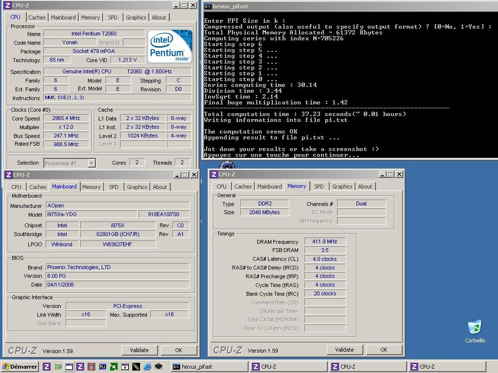Select SPD tab in the processor CPU-Z window
Viewport: 498px width, 373px height.
click(113, 17)
